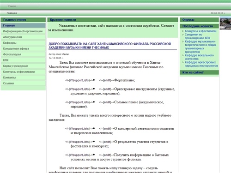Viewport: 231px width, 173px height.
Task: Open "Сведения по прохождению КПК" news link
Action: [197, 36]
